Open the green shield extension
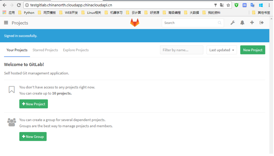The height and width of the screenshot is (156, 274). pos(237,5)
